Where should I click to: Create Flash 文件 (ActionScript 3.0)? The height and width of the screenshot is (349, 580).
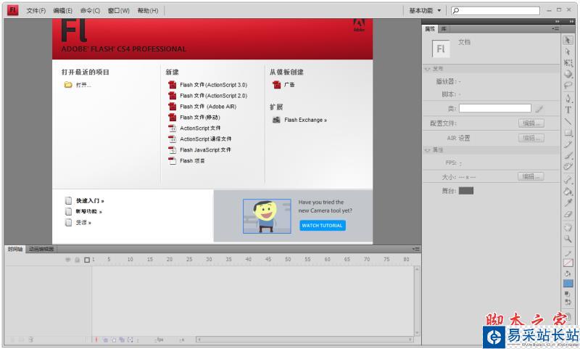point(208,85)
